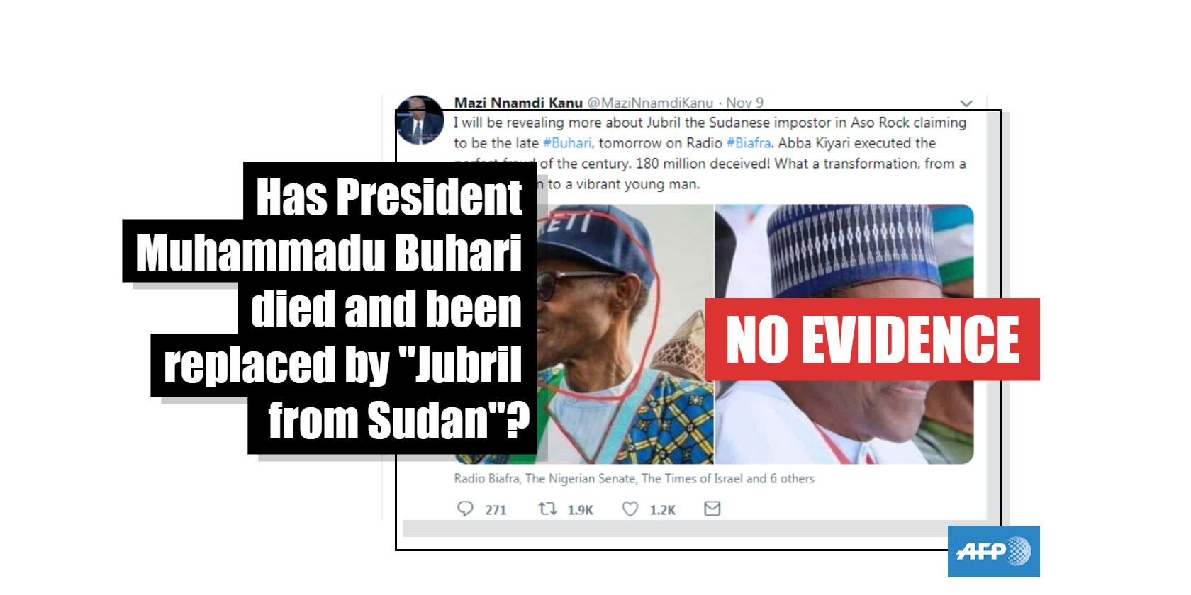Click the #Buhari hashtag

tap(567, 143)
